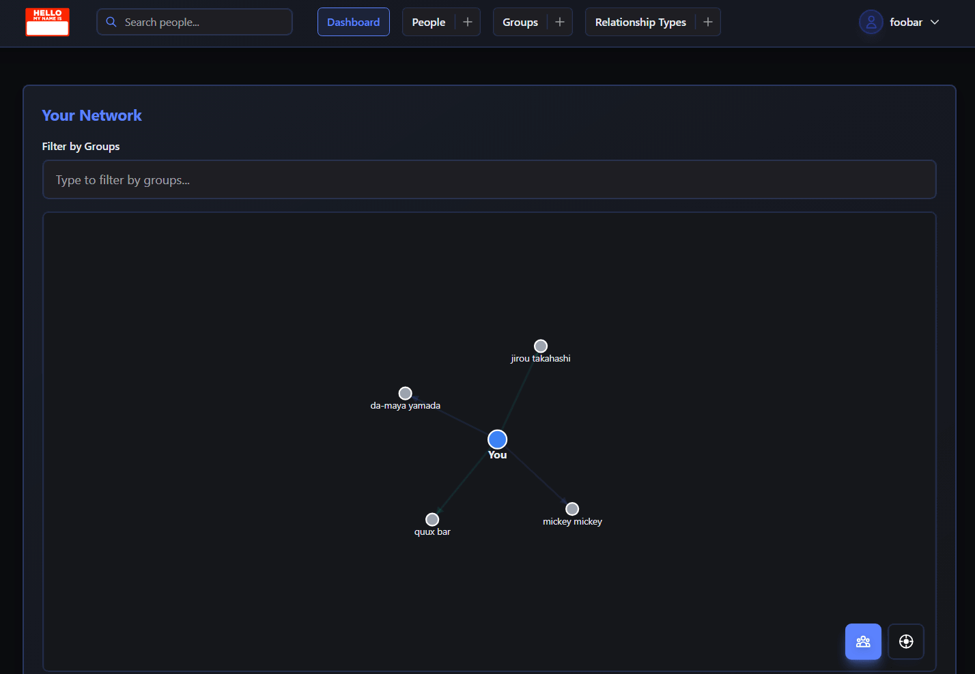Viewport: 975px width, 674px height.
Task: Click the plus icon beside Relationship Types
Action: (x=708, y=22)
